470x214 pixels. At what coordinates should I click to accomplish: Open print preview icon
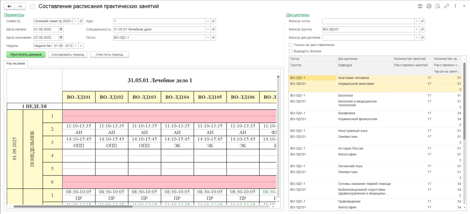click(438, 6)
